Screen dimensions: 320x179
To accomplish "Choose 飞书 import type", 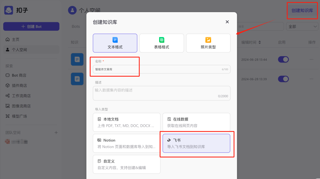I will pos(196,143).
